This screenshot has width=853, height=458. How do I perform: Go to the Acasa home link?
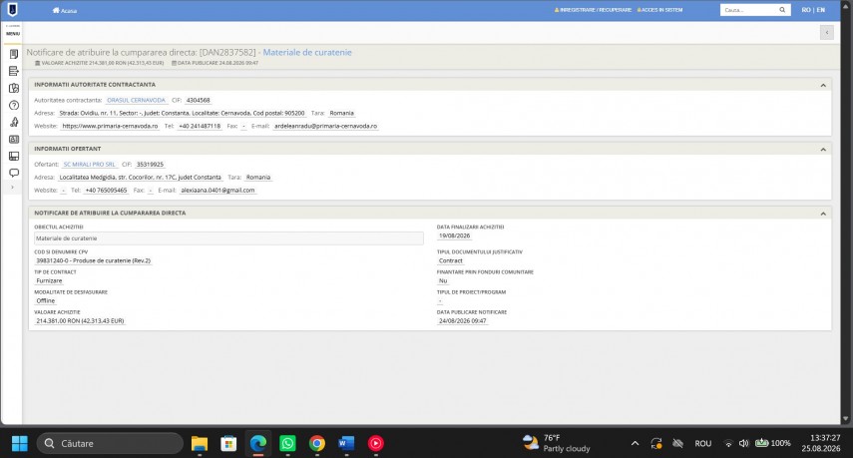tap(65, 10)
